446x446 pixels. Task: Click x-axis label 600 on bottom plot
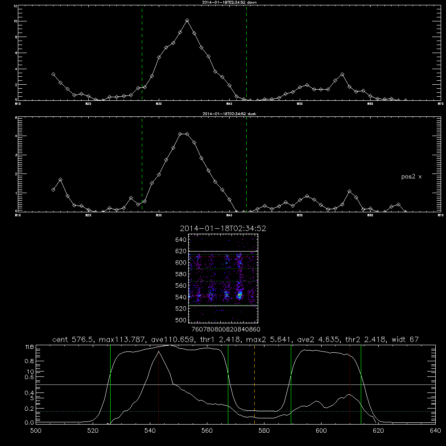(x=321, y=431)
